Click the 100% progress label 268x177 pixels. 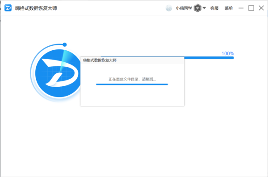click(x=228, y=53)
